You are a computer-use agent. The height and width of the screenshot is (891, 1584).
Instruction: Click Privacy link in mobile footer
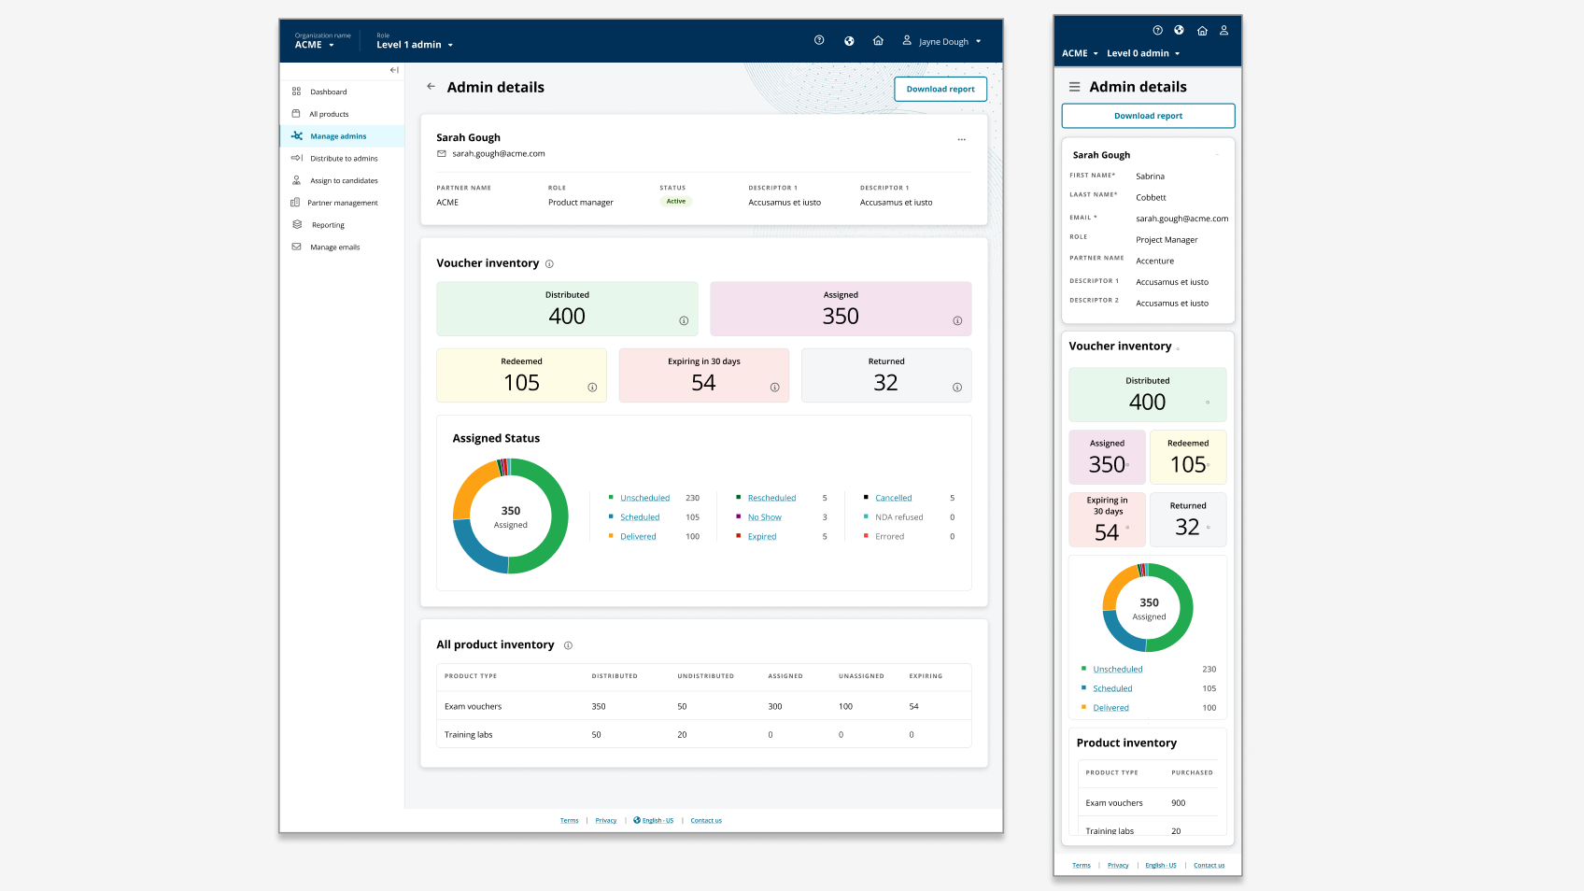pos(1118,866)
